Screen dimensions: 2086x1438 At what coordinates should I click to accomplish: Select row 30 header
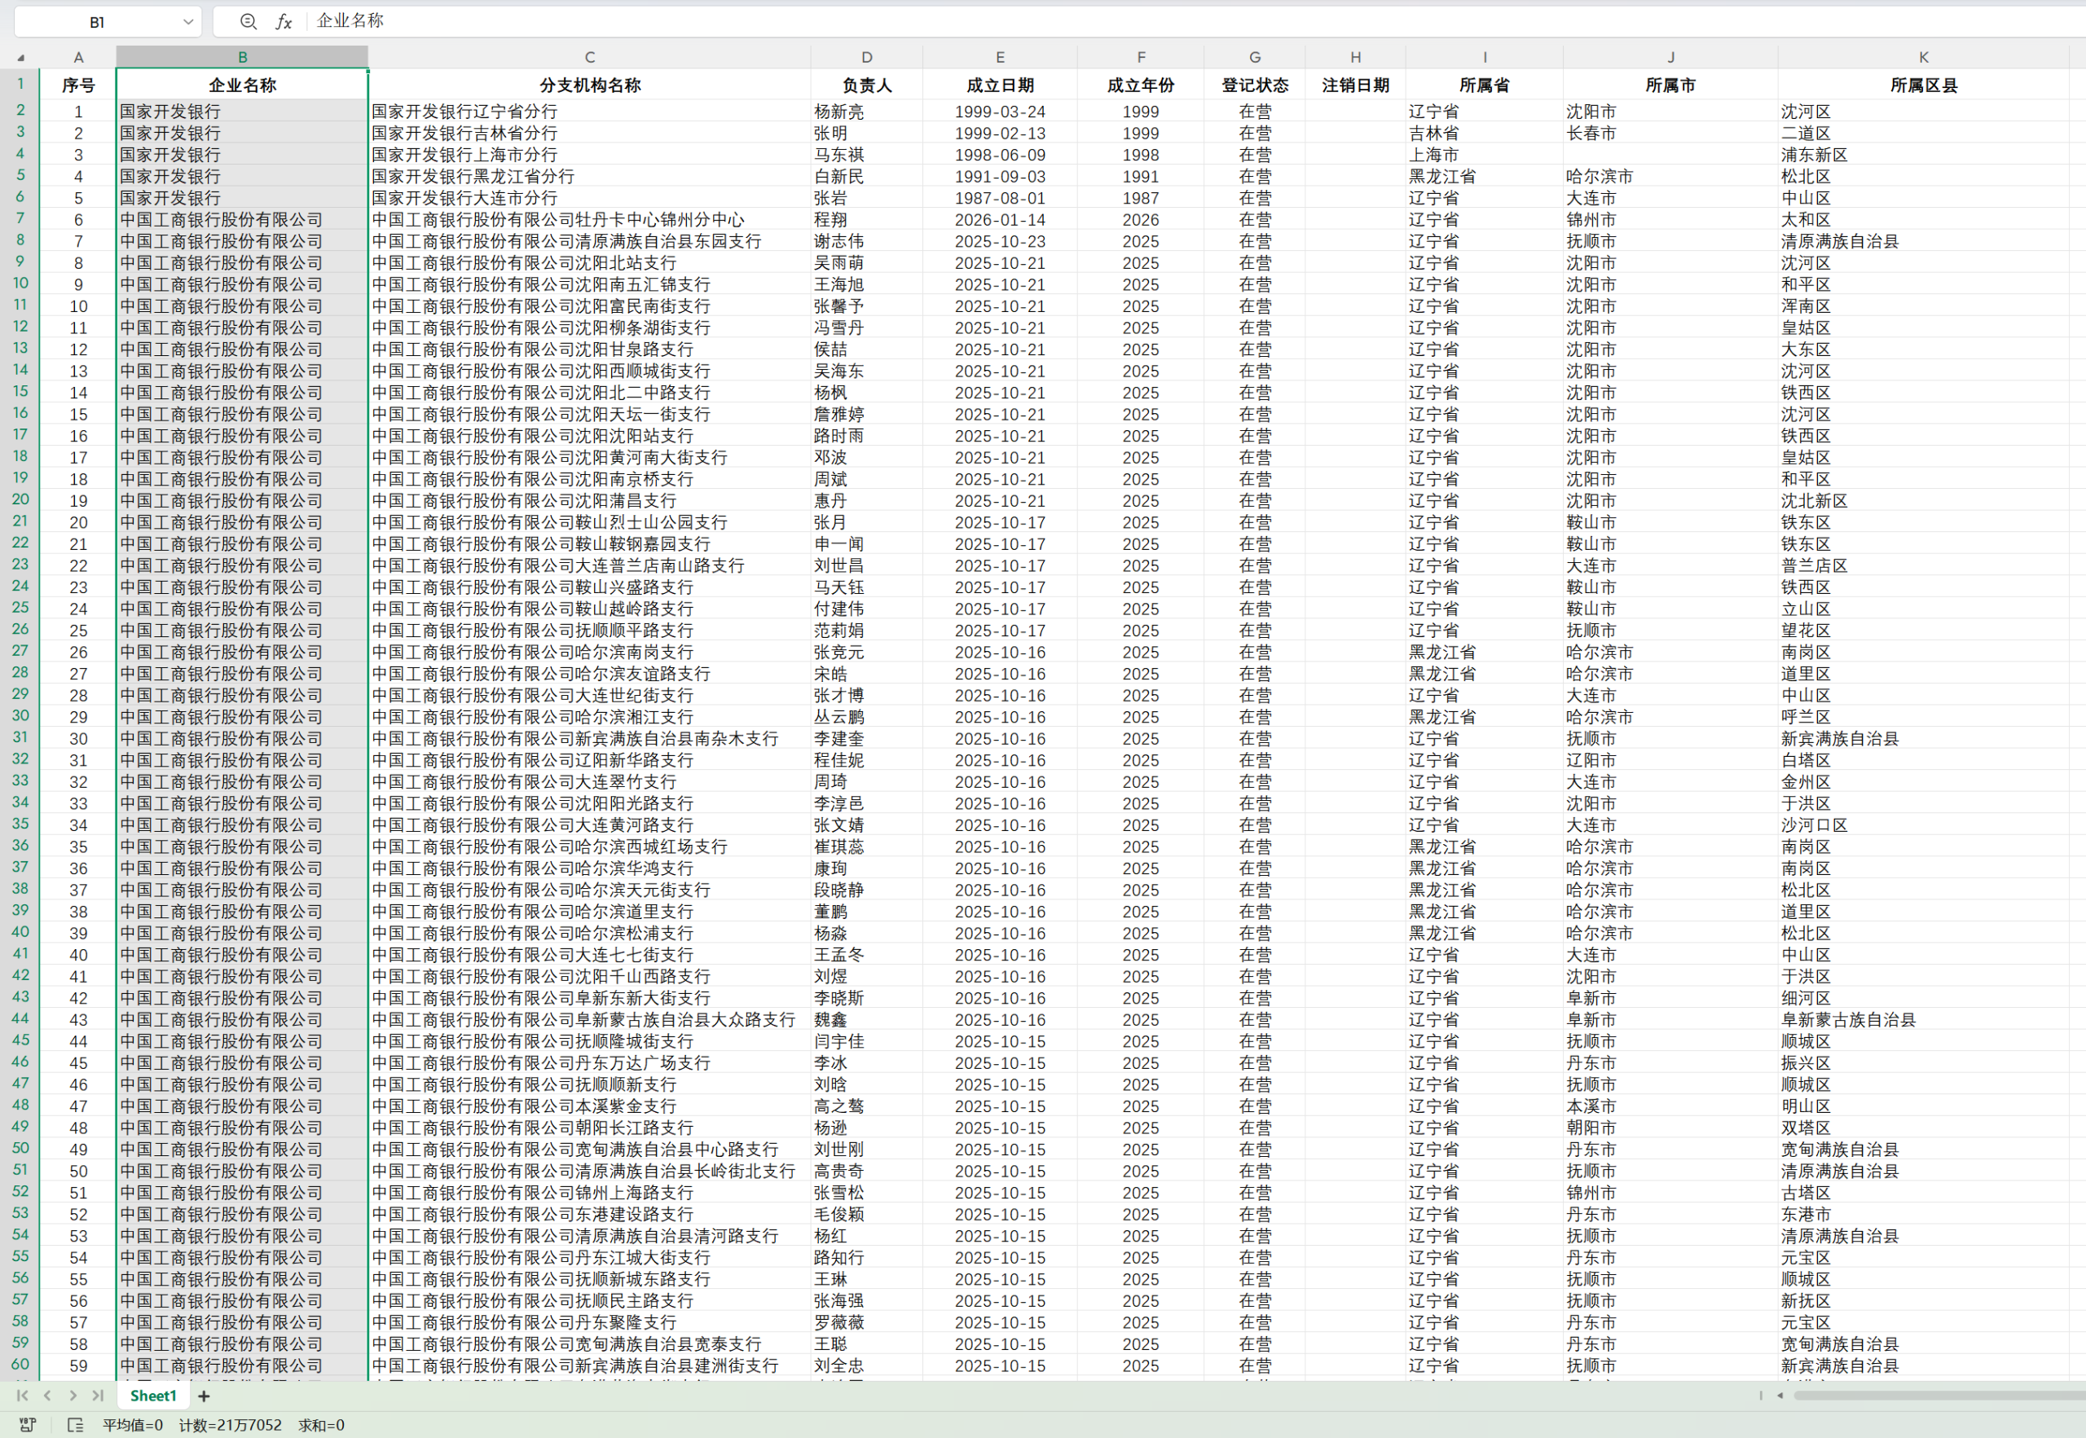(x=20, y=715)
